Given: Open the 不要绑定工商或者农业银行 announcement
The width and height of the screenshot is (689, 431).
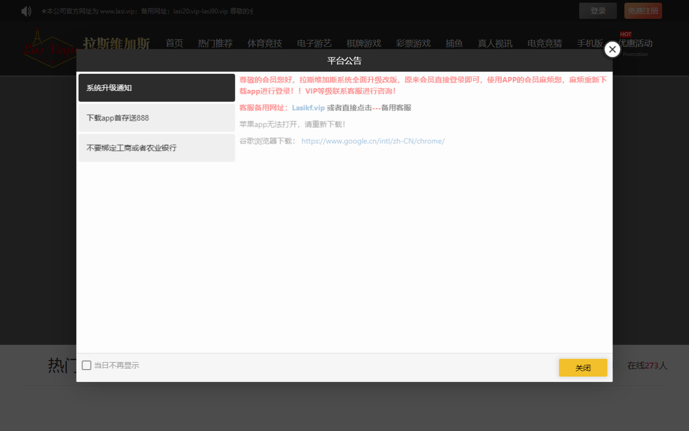Looking at the screenshot, I should [x=157, y=148].
